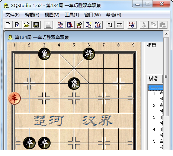
Task: Click the vertical scrollbar thumb grip
Action: pos(166,77)
